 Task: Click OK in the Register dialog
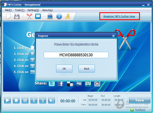pos(64,69)
